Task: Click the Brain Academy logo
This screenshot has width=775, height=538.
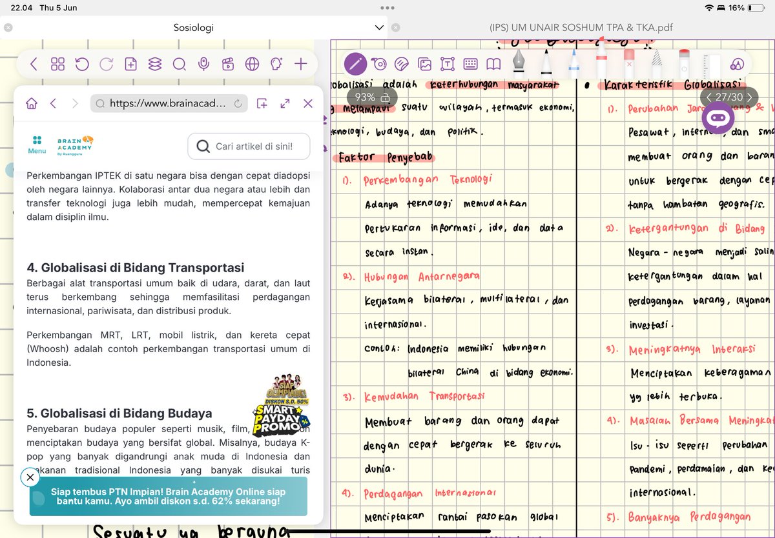Action: click(x=76, y=144)
